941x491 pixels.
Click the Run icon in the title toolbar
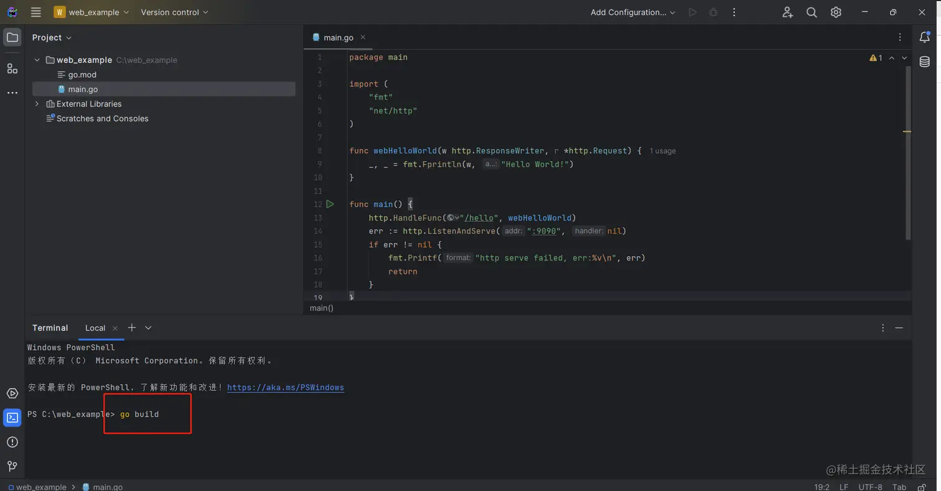[x=693, y=12]
